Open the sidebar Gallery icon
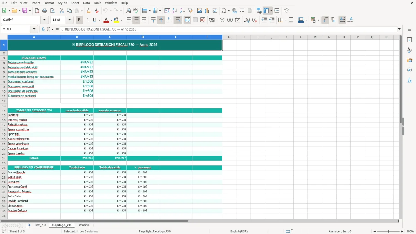This screenshot has height=234, width=416. [409, 60]
